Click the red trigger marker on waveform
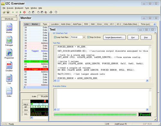Image resolution: width=161 pixels, height=126 pixels. pyautogui.click(x=45, y=101)
